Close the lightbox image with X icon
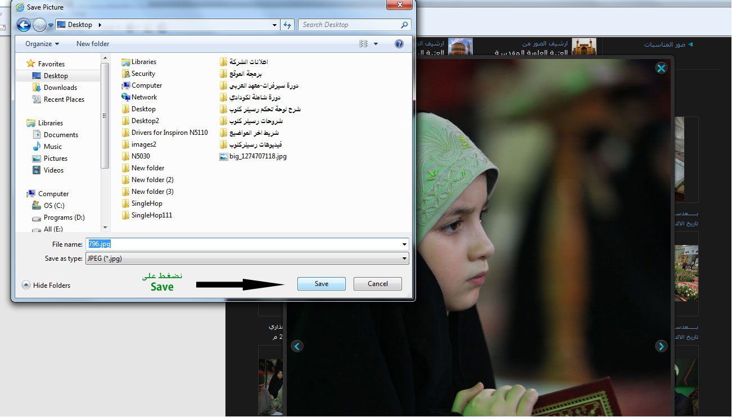732x417 pixels. (661, 69)
